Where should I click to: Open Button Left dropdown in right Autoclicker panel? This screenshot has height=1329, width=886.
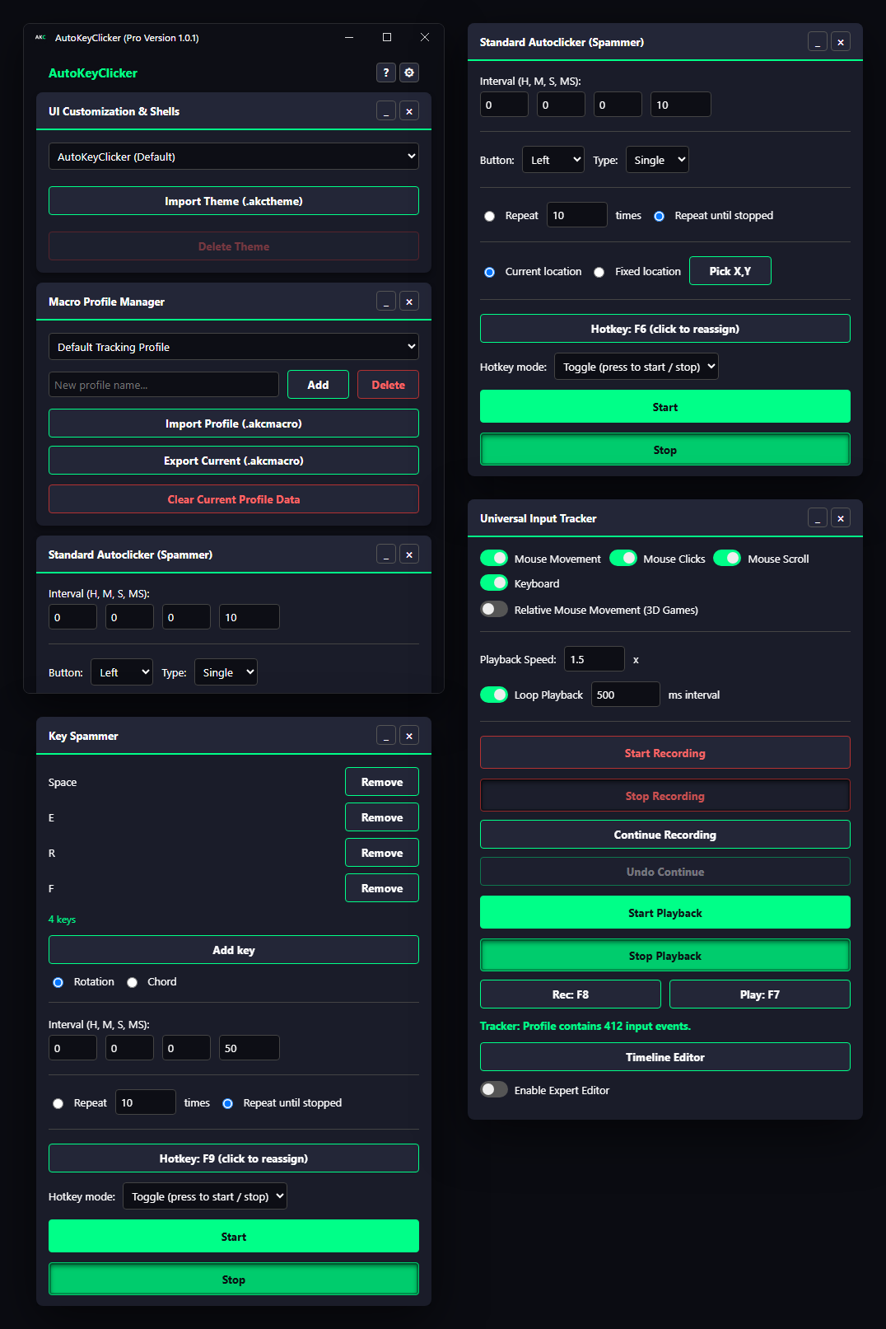553,160
